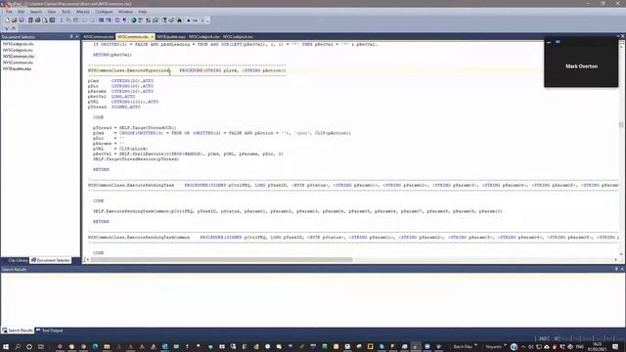The width and height of the screenshot is (626, 352).
Task: Click the Cortana circle taskbar icon
Action: tap(29, 347)
